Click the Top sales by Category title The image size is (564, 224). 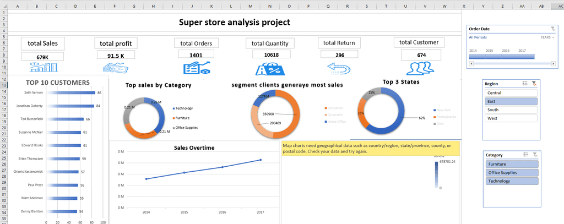tap(159, 85)
